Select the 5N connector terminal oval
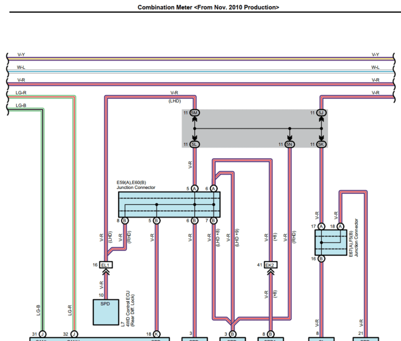 290,144
